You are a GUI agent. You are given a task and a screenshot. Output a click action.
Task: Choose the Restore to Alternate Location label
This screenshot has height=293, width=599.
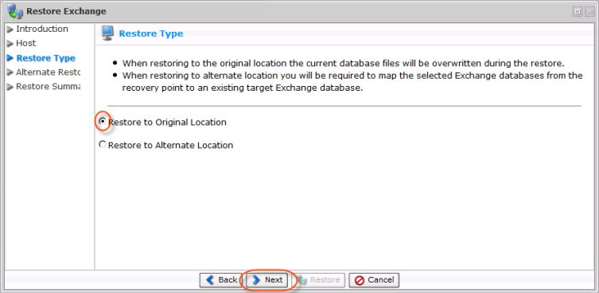pos(170,146)
